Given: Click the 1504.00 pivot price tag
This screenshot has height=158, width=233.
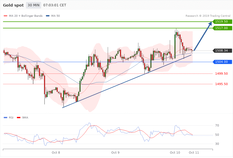Looking at the screenshot, I should (x=222, y=62).
